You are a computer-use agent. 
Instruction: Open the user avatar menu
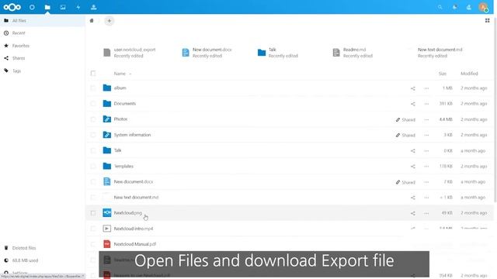483,7
